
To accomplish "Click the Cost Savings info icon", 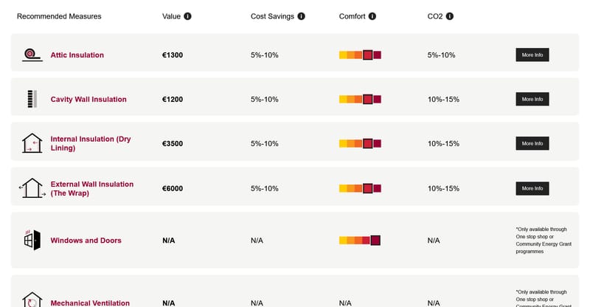I will (x=302, y=16).
